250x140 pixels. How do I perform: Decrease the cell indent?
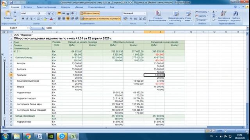73,19
